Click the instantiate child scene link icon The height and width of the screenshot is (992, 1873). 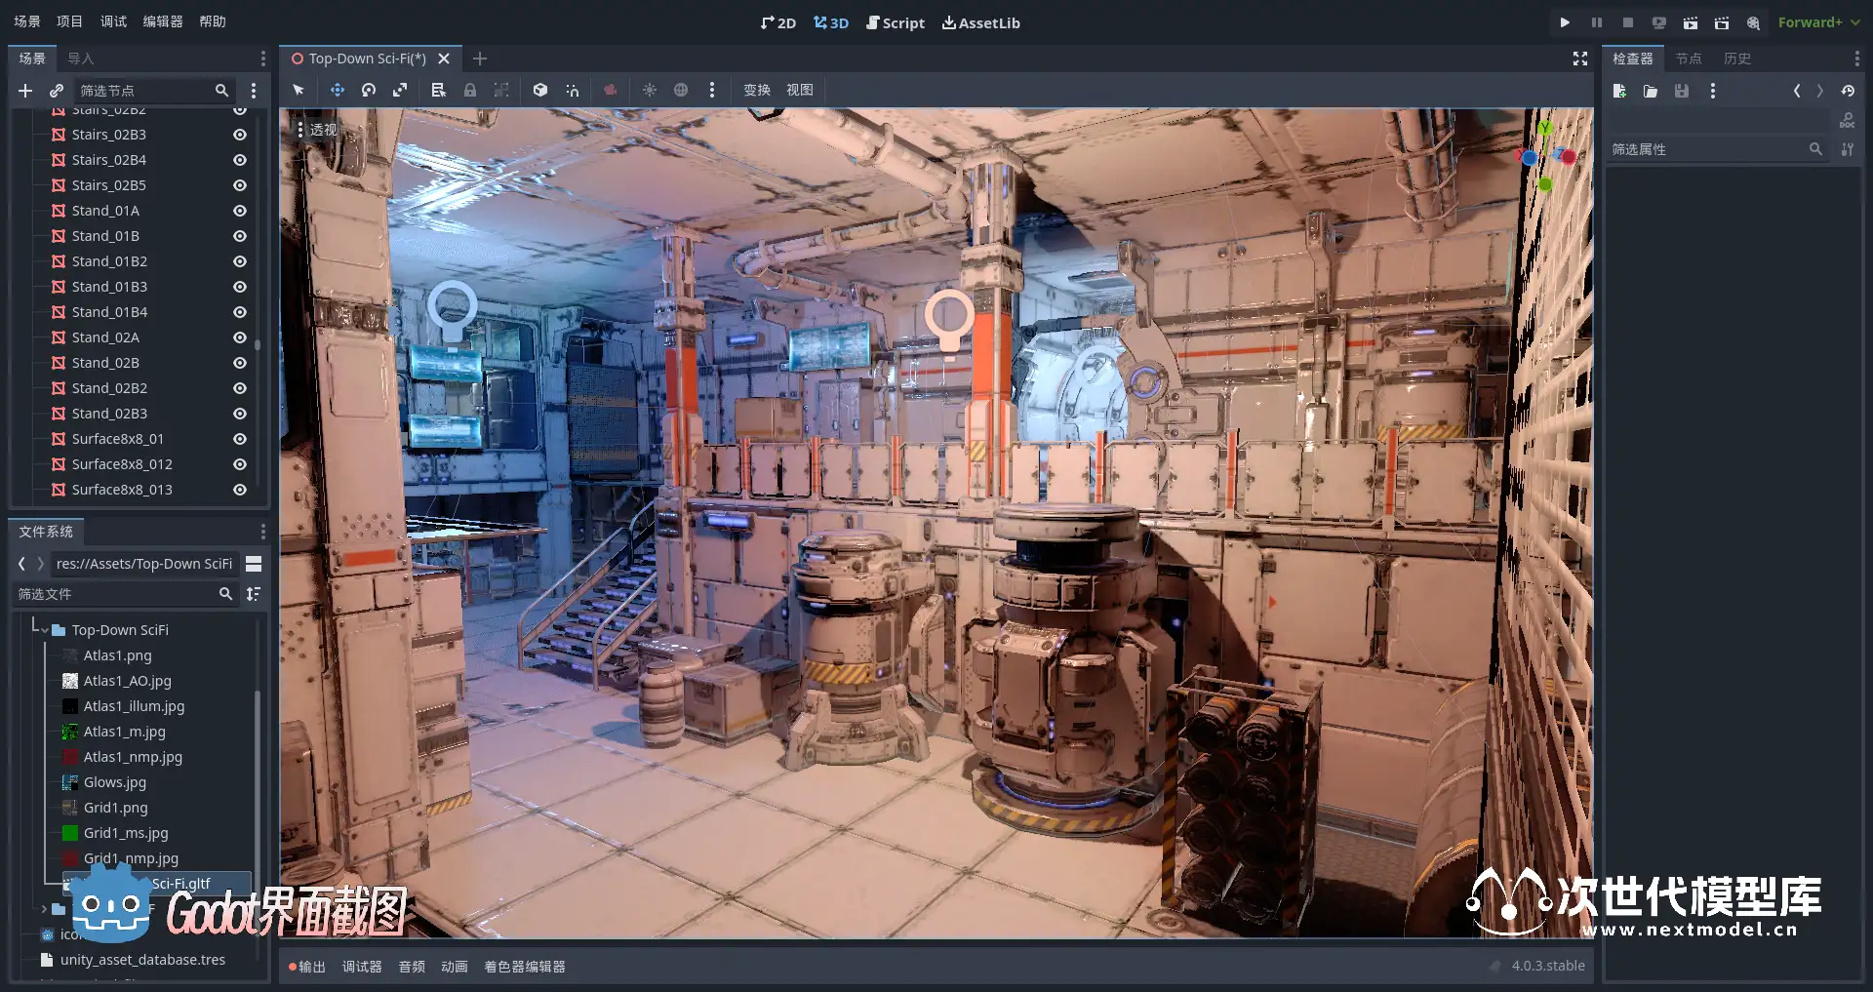click(x=57, y=91)
